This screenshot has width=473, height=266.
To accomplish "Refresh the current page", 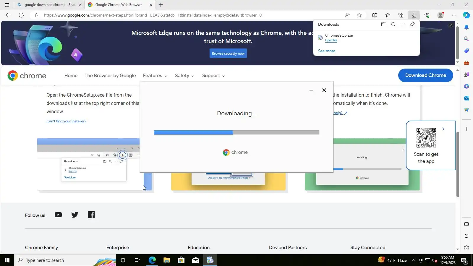I will click(21, 15).
